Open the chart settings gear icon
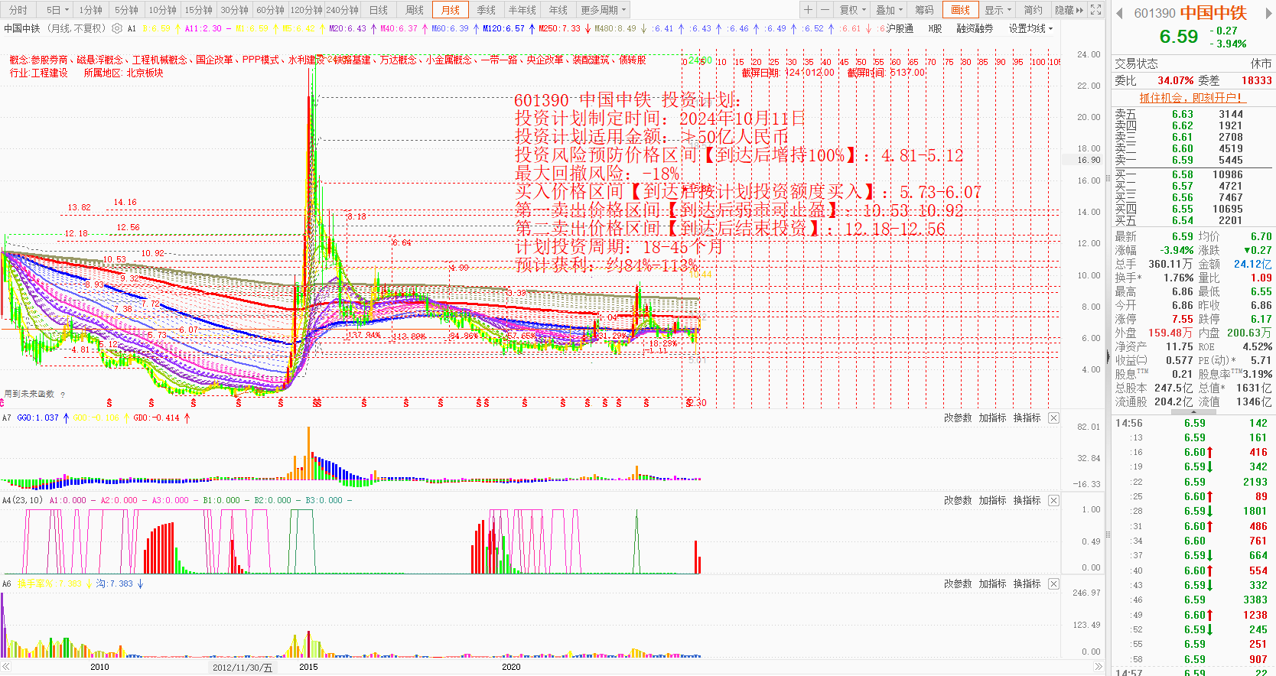Screen dimensions: 1276x676 coord(117,28)
